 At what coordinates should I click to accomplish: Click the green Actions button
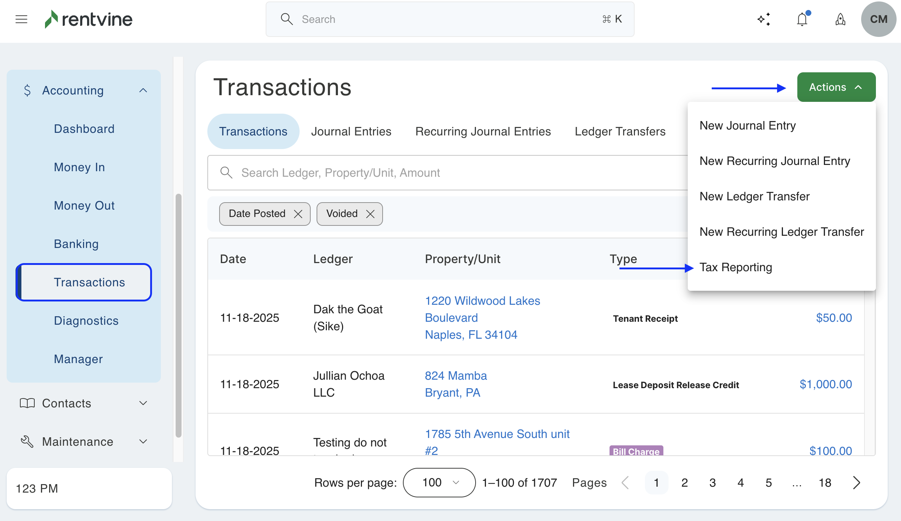(x=836, y=87)
